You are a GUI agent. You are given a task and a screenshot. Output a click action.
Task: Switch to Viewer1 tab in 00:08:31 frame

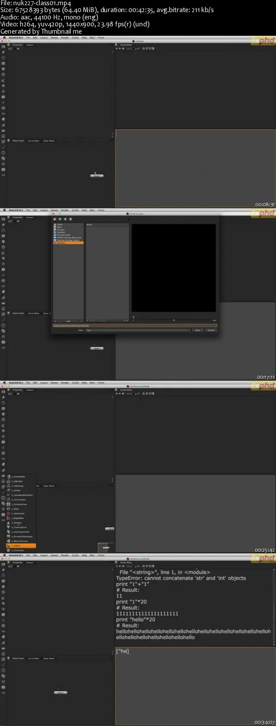30,45
